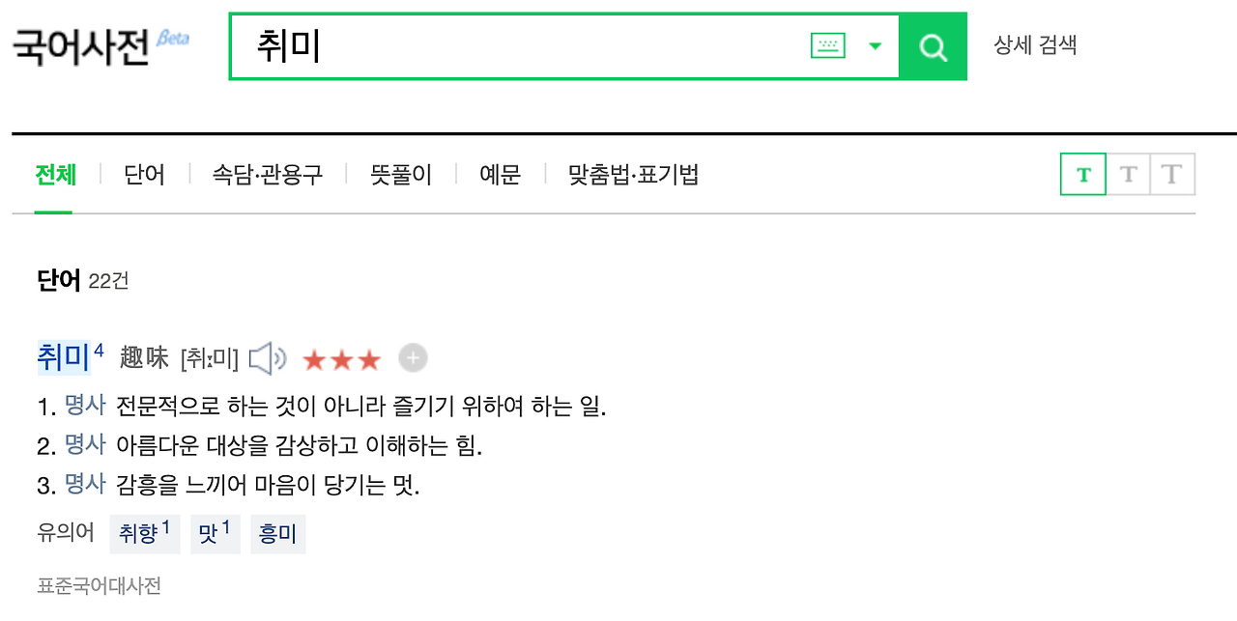This screenshot has height=621, width=1237.
Task: Click the 맞춤법·표기법 tab label
Action: pyautogui.click(x=633, y=174)
